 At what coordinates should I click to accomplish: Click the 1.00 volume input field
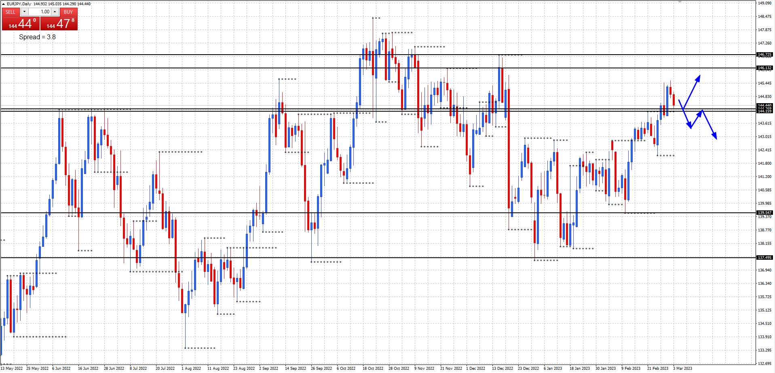click(x=40, y=12)
